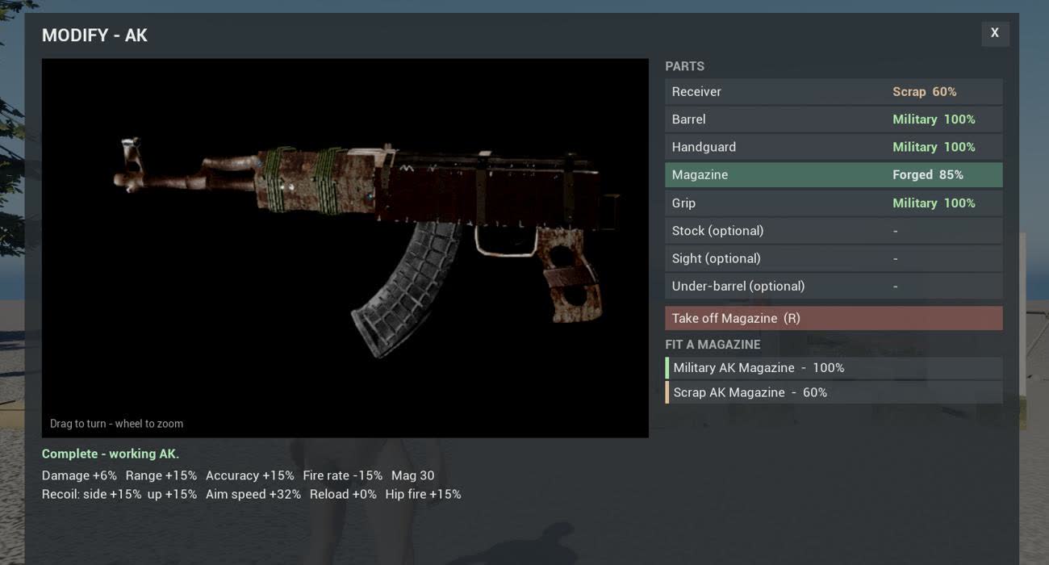Fit the Military AK Magazine 100%

tap(834, 368)
